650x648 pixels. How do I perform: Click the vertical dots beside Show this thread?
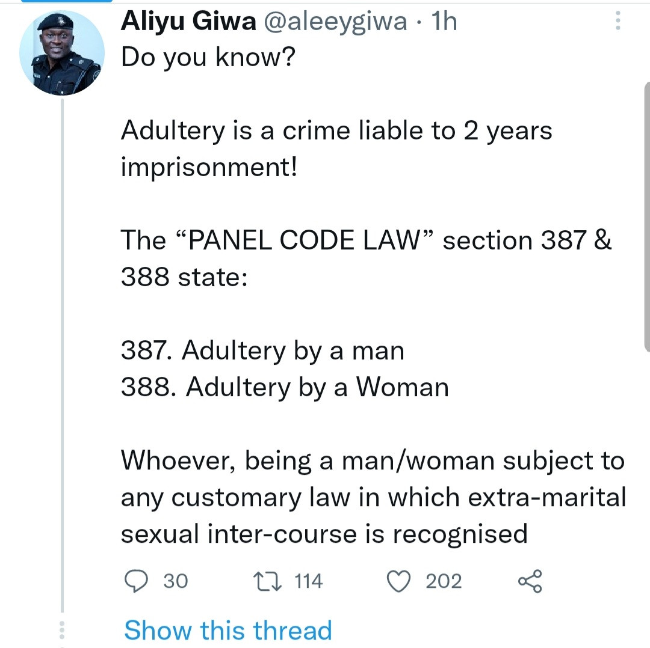(61, 630)
